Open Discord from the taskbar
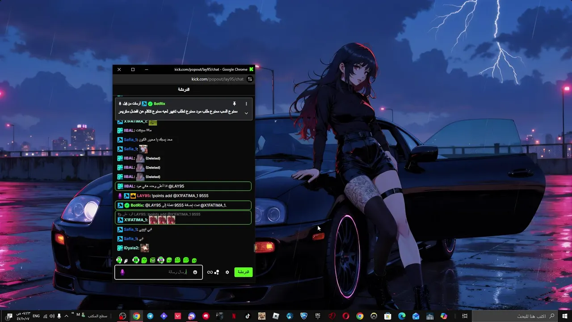 (192, 316)
